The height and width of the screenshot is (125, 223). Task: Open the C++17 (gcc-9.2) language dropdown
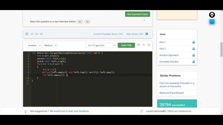click(101, 45)
